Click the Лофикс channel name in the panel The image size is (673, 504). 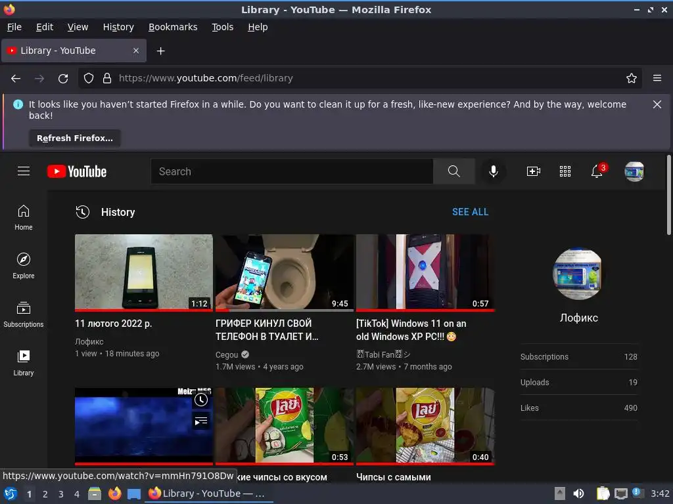click(578, 318)
